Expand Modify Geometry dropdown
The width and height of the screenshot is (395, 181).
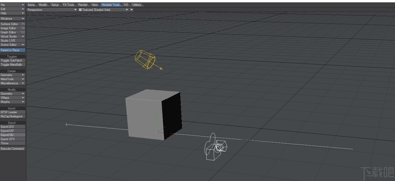pos(13,93)
